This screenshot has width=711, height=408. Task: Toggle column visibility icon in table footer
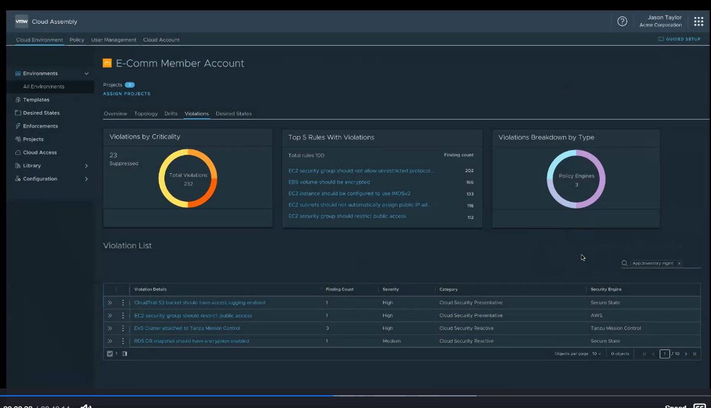125,354
